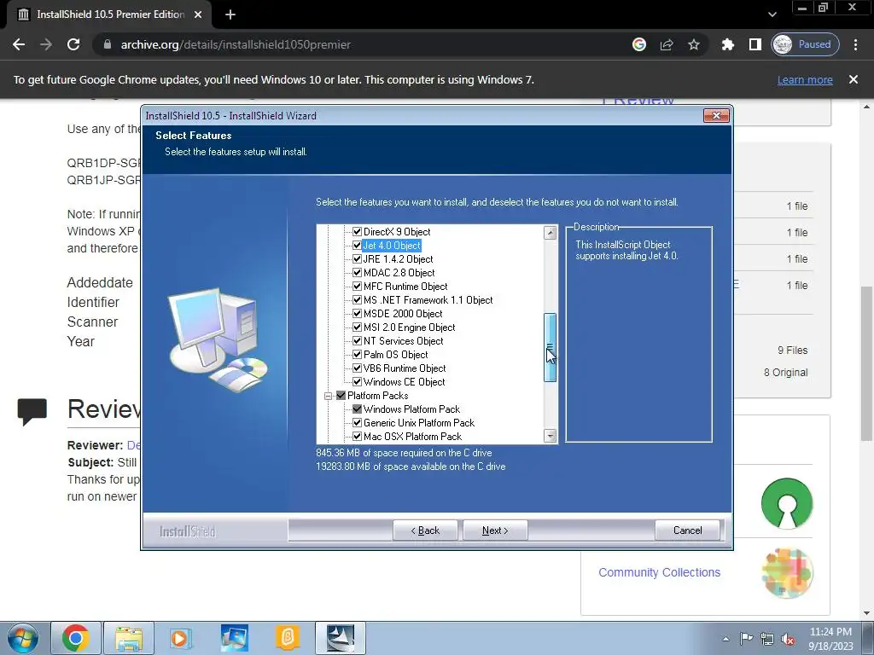Open the orange B app in taskbar
This screenshot has height=655, width=874.
click(287, 638)
